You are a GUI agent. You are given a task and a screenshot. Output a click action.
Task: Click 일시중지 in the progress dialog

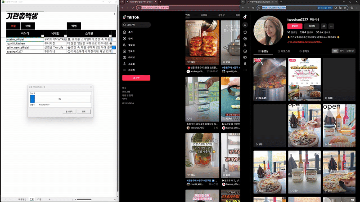click(x=69, y=111)
